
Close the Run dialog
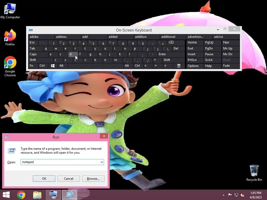104,136
